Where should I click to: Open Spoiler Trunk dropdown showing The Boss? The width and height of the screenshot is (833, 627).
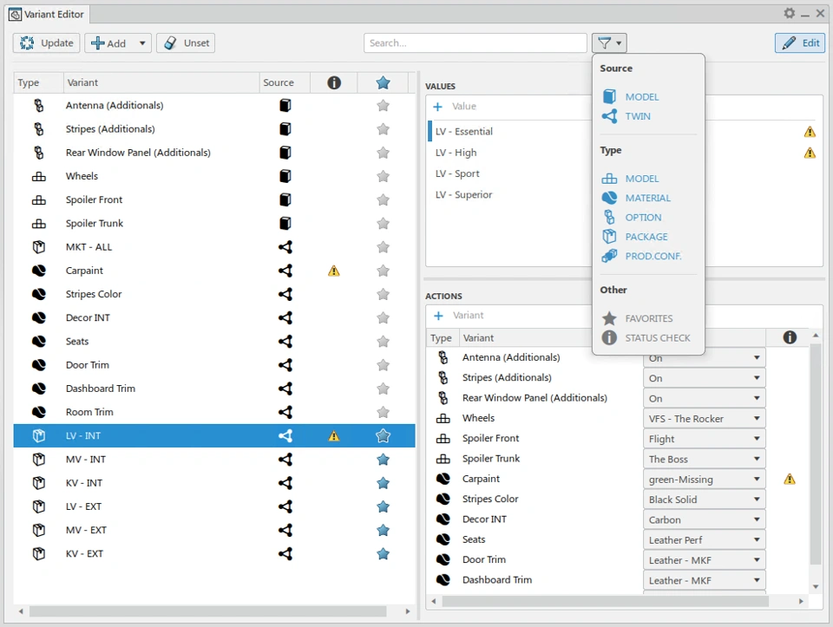click(704, 460)
